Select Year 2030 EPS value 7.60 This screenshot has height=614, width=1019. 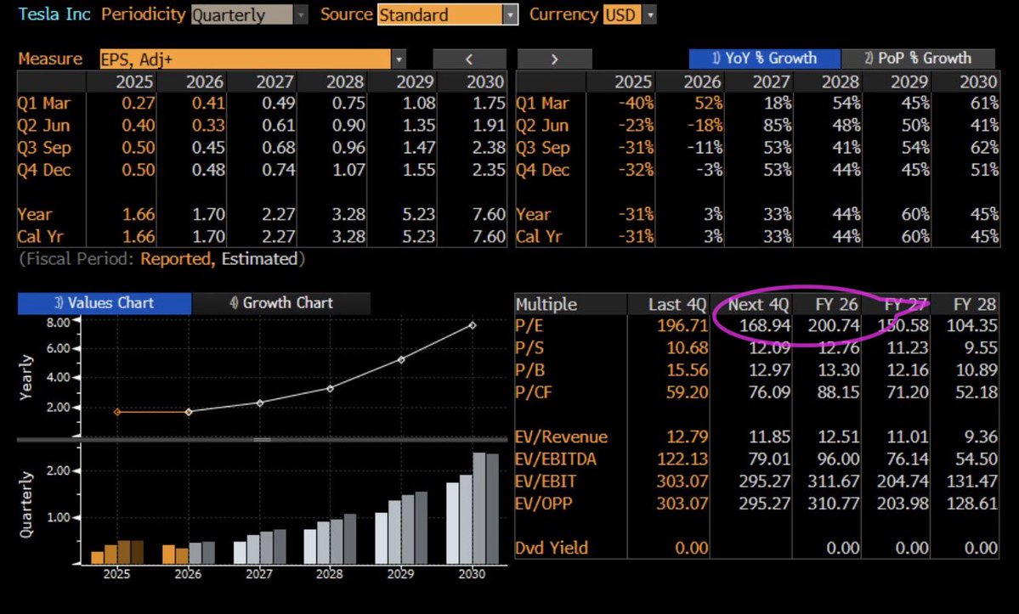[x=489, y=214]
